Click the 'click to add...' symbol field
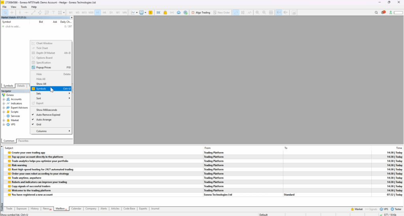 [x=13, y=26]
